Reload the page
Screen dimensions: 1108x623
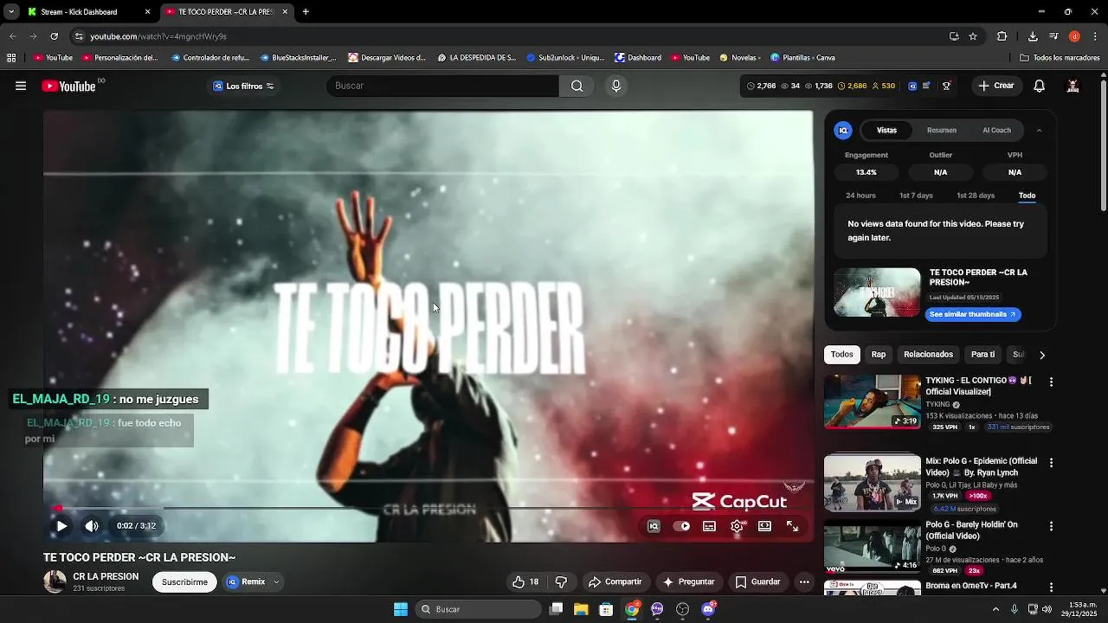pos(54,36)
